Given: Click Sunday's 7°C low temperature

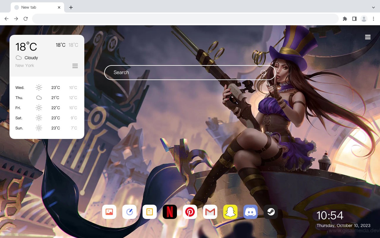Looking at the screenshot, I should [74, 128].
